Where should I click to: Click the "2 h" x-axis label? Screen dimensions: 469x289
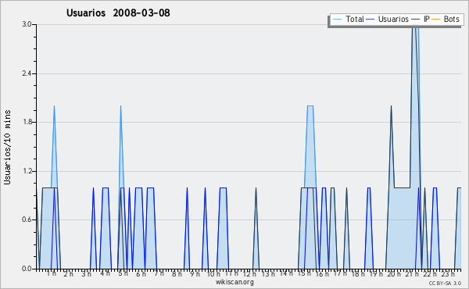tap(69, 273)
